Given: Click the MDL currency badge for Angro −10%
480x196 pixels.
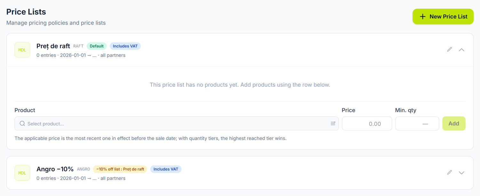Looking at the screenshot, I should pyautogui.click(x=22, y=173).
